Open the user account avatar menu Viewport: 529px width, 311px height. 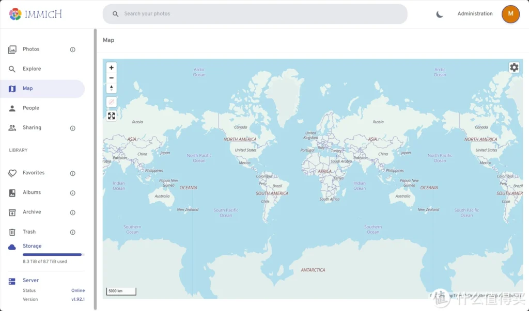510,14
